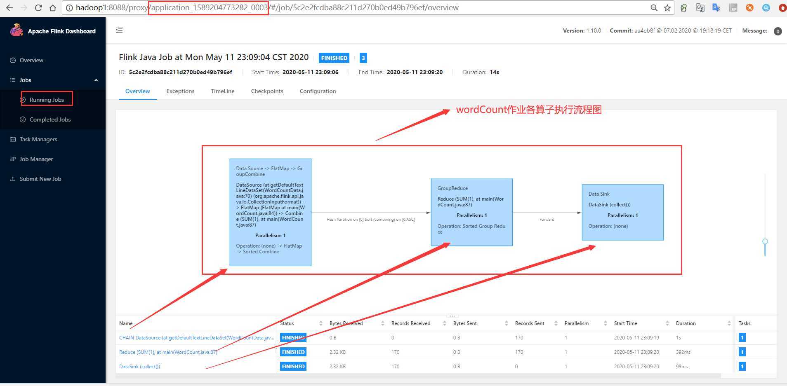This screenshot has width=787, height=386.
Task: Click task badge 1 in CHAIN DataSource row
Action: pos(742,338)
